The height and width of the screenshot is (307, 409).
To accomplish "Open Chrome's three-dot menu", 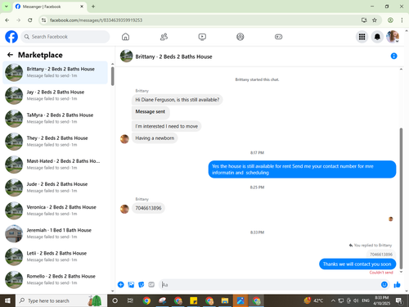I will (x=402, y=20).
